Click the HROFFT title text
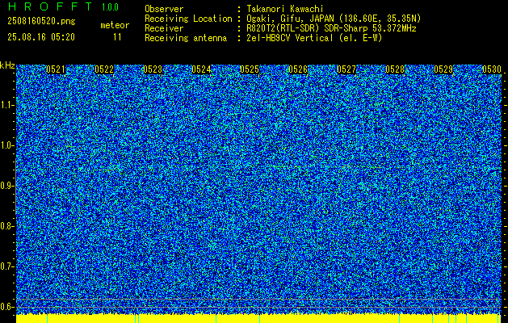The width and height of the screenshot is (508, 323). tap(50, 6)
